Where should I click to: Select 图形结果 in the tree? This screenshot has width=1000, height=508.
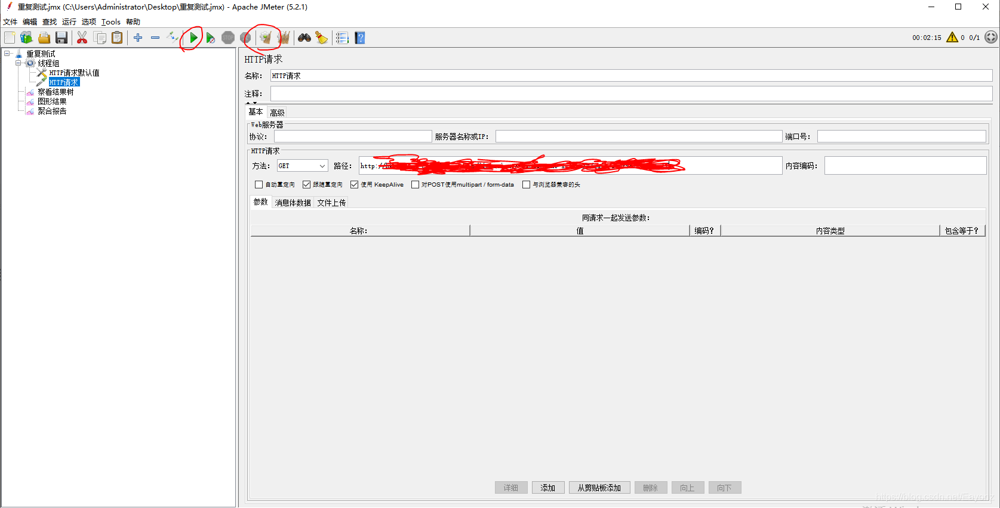pos(52,101)
